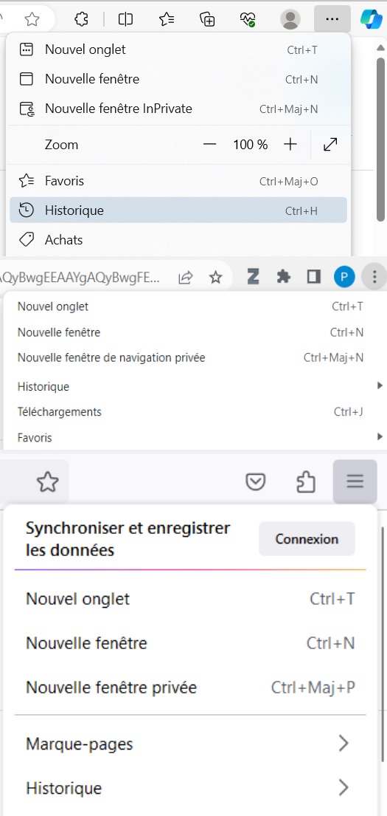Open Chrome extensions puzzle icon
This screenshot has height=816, width=387.
point(283,278)
